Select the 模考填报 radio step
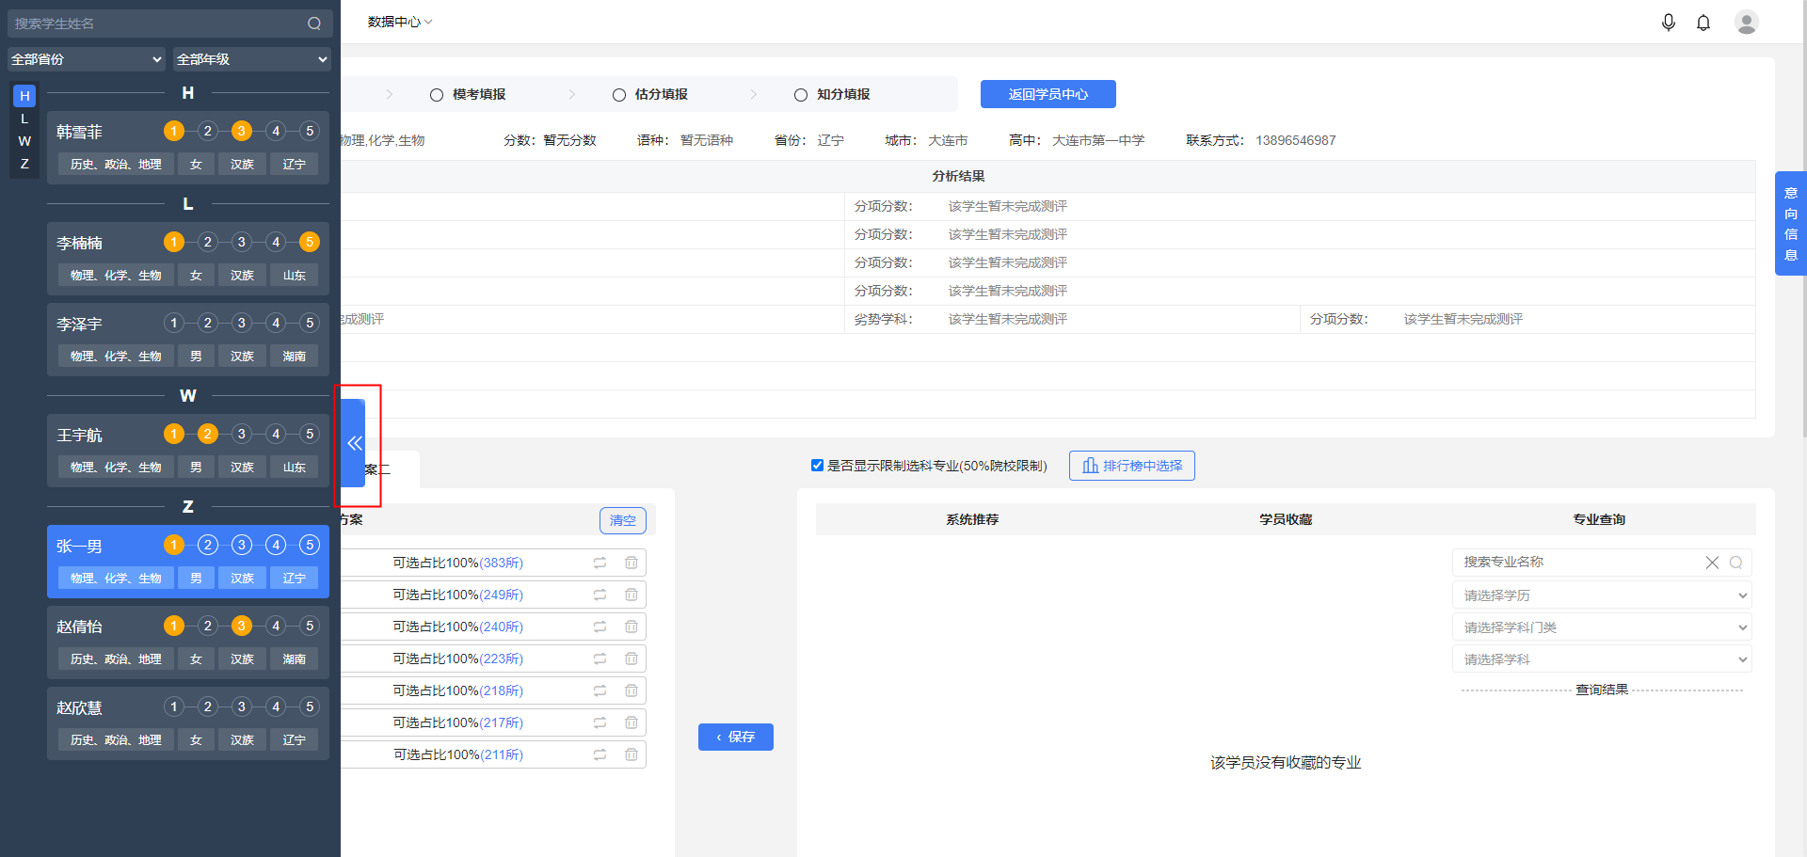Image resolution: width=1807 pixels, height=857 pixels. point(436,94)
